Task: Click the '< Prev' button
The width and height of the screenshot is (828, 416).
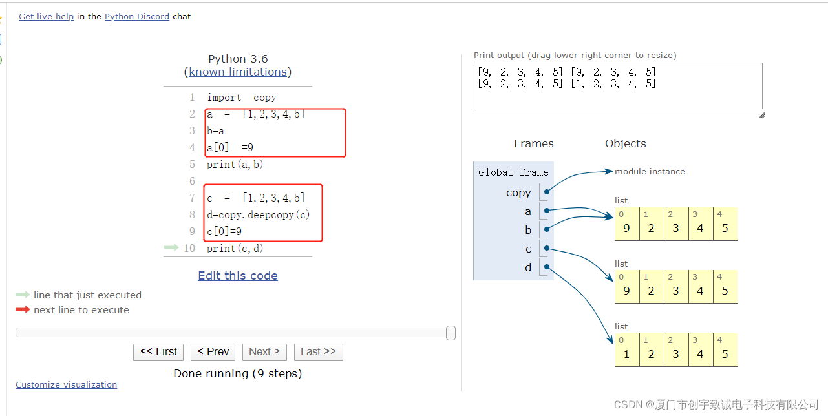Action: pyautogui.click(x=213, y=352)
